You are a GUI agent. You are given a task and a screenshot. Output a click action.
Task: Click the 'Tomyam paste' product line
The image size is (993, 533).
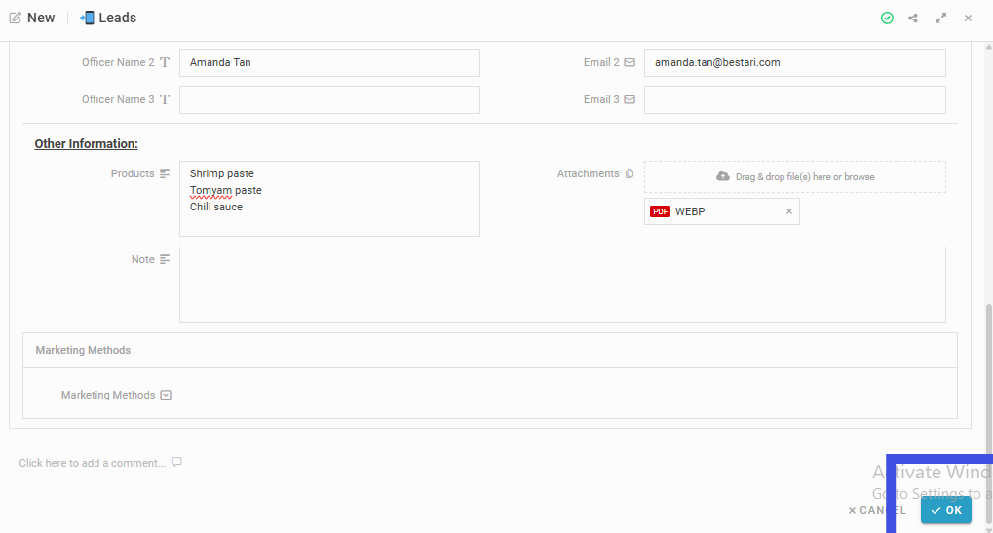coord(225,190)
